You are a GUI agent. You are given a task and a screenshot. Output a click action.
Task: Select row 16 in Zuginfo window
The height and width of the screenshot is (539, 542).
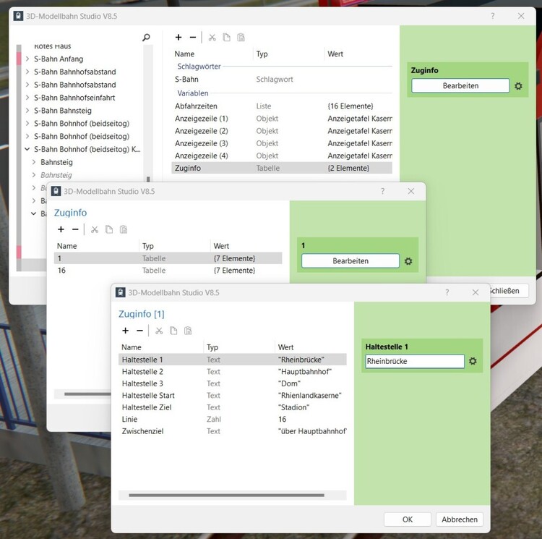[168, 270]
